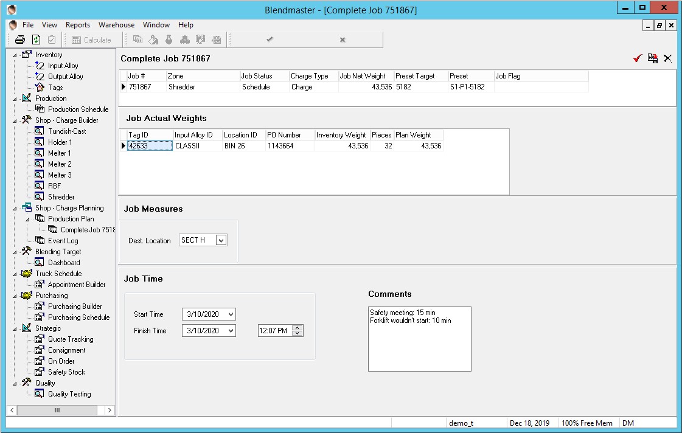Click the Blendmaster icon in the title bar
682x433 pixels.
point(12,10)
